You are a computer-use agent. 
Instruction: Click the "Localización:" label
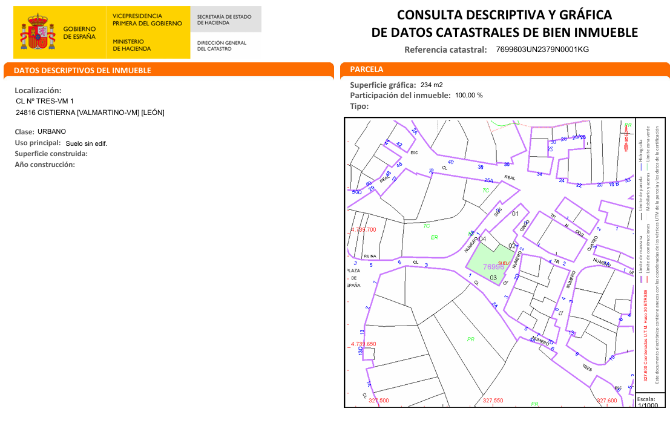38,91
